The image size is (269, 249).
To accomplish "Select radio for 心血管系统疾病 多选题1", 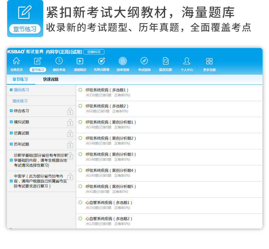I will [80, 202].
